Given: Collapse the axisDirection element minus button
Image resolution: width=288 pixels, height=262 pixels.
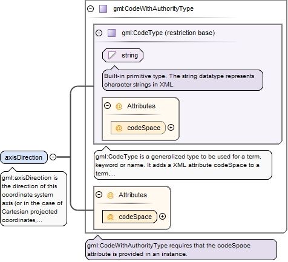Looking at the screenshot, I should (x=53, y=157).
